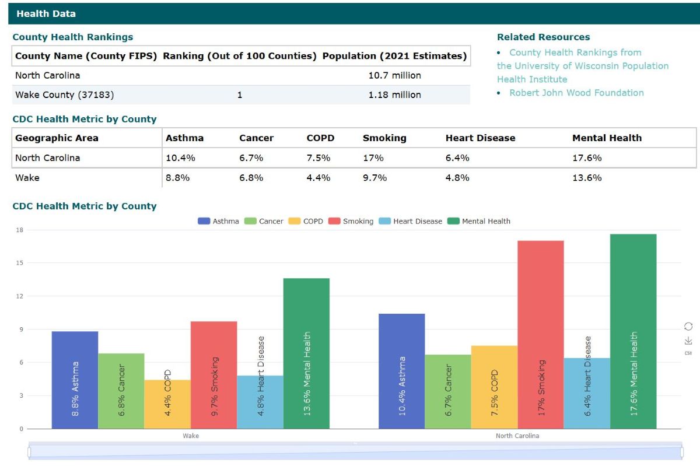Select North Carolina's 17.6% Mental Health bar

(633, 331)
